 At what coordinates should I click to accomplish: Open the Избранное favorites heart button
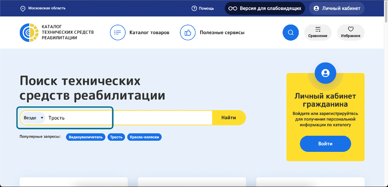[x=351, y=33]
